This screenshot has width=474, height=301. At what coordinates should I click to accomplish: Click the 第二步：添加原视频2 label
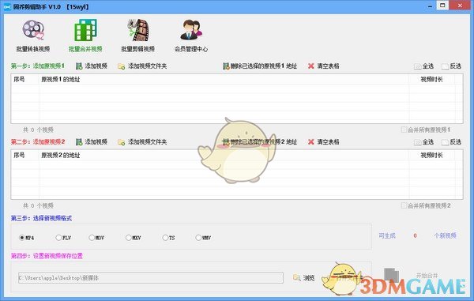(38, 141)
